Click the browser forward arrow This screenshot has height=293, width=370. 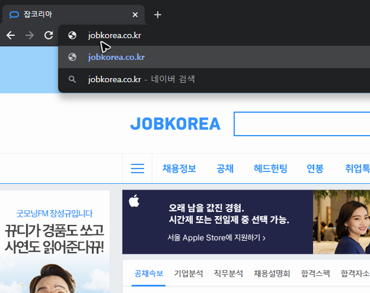(x=29, y=35)
